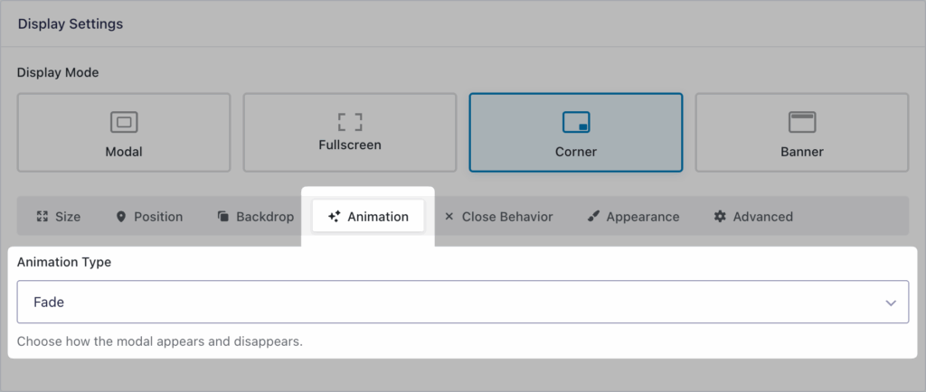The width and height of the screenshot is (926, 392).
Task: Switch to the Banner display mode label
Action: click(802, 152)
